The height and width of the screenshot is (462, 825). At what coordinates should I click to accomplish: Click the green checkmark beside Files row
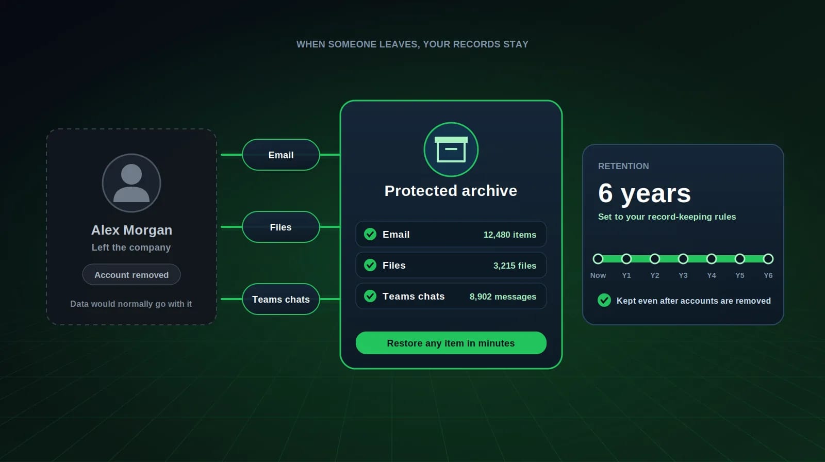click(x=370, y=265)
